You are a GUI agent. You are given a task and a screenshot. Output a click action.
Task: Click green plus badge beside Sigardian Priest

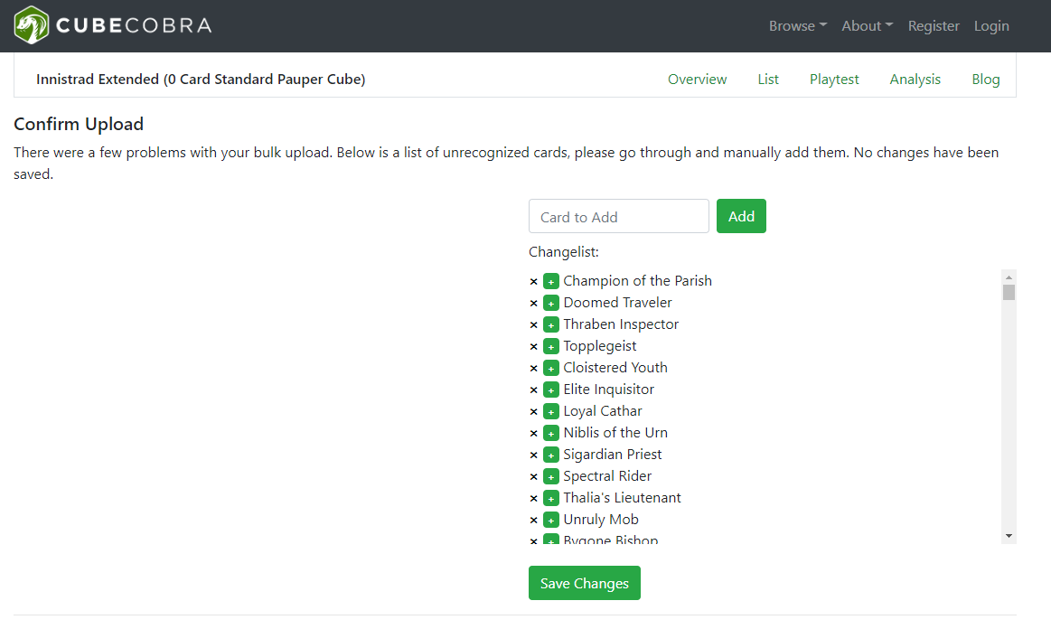[551, 455]
